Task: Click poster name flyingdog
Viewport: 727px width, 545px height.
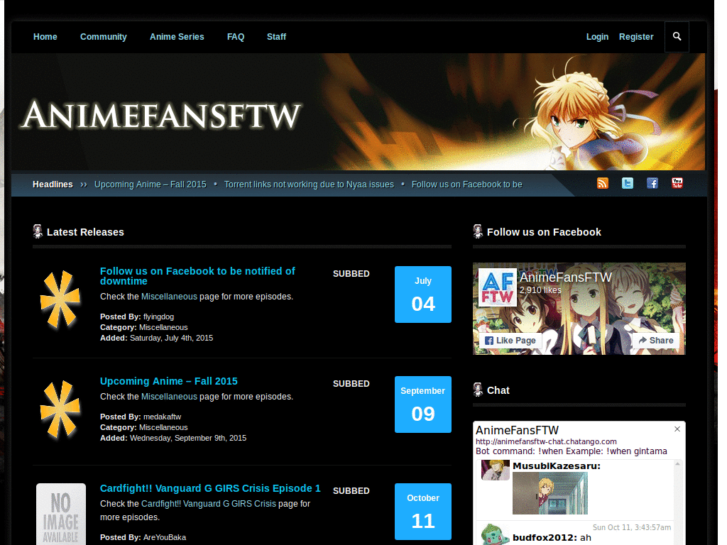Action: 158,316
